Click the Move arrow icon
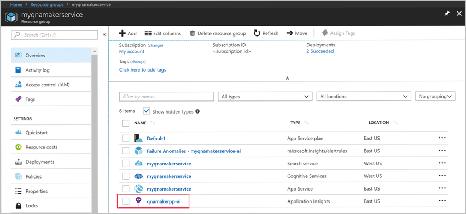Screen dimensions: 466x214 289,33
